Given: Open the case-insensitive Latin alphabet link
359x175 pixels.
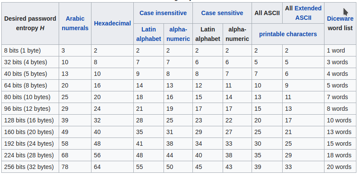Looking at the screenshot, I should click(x=148, y=34).
